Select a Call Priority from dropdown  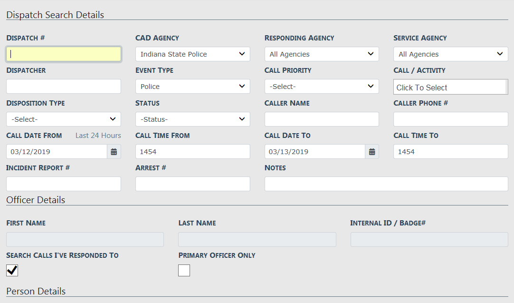[x=322, y=87]
